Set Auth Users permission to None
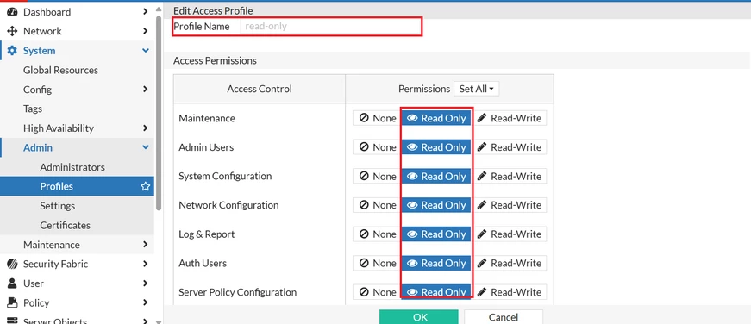The width and height of the screenshot is (751, 324). click(x=378, y=263)
